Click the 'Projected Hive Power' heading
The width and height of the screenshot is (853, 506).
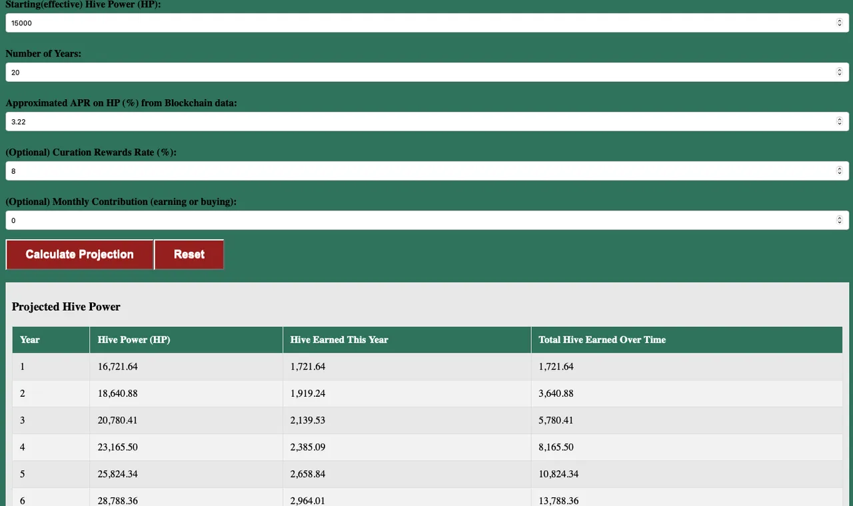coord(66,307)
